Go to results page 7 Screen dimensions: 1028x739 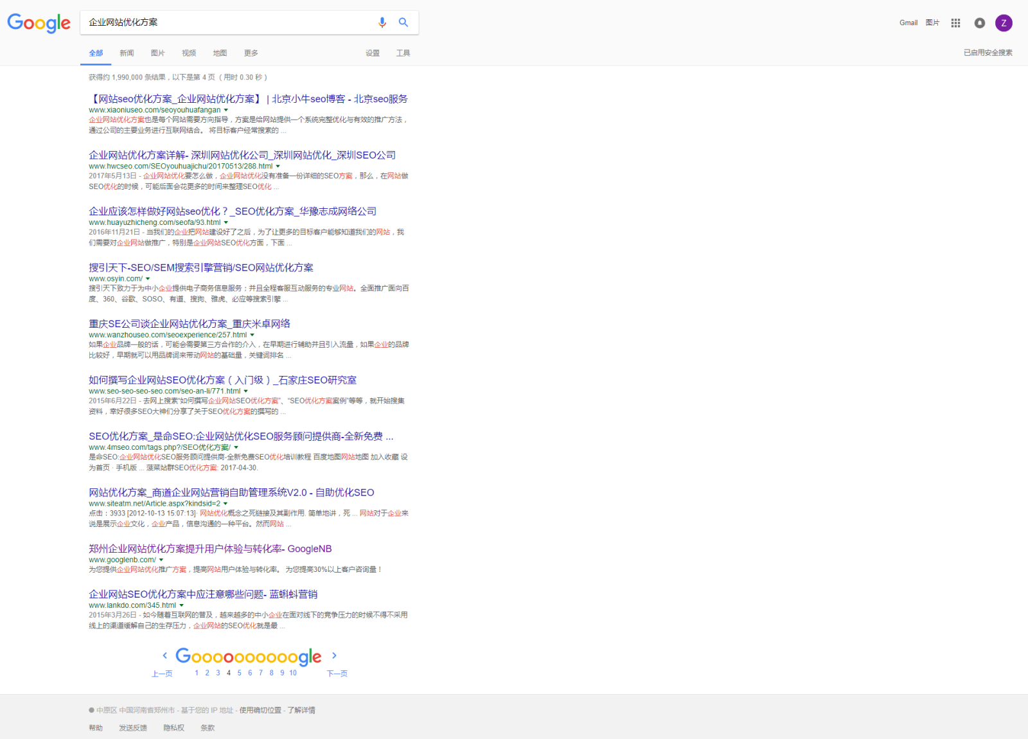click(261, 673)
